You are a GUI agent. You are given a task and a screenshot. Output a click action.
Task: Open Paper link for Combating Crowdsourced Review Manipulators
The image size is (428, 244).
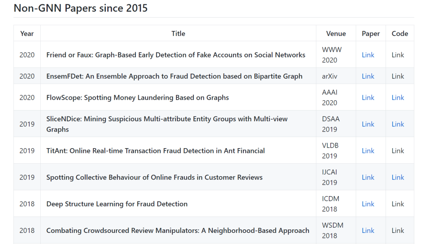368,230
